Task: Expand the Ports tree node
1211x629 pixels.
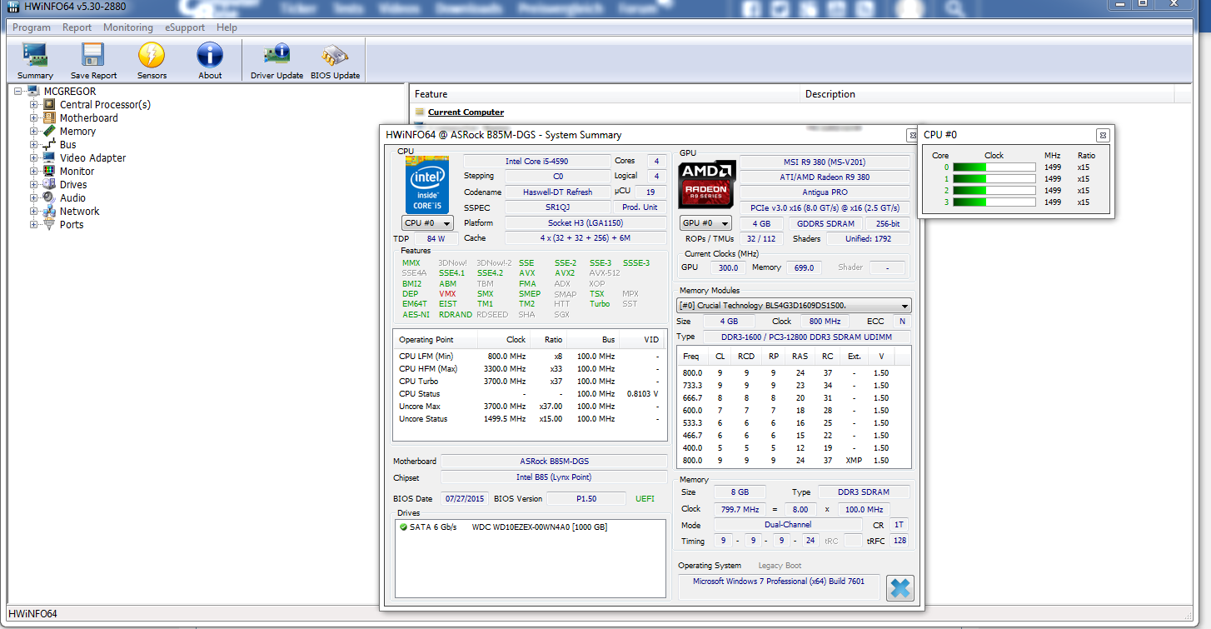Action: click(x=34, y=225)
